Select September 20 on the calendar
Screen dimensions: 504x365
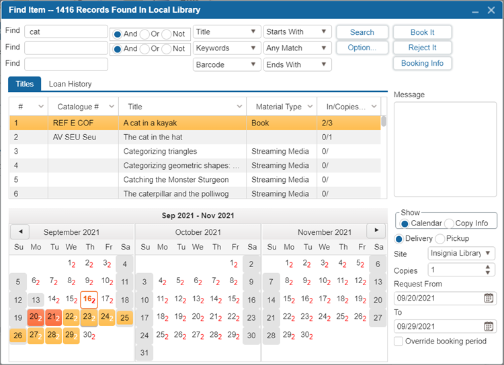pyautogui.click(x=35, y=317)
